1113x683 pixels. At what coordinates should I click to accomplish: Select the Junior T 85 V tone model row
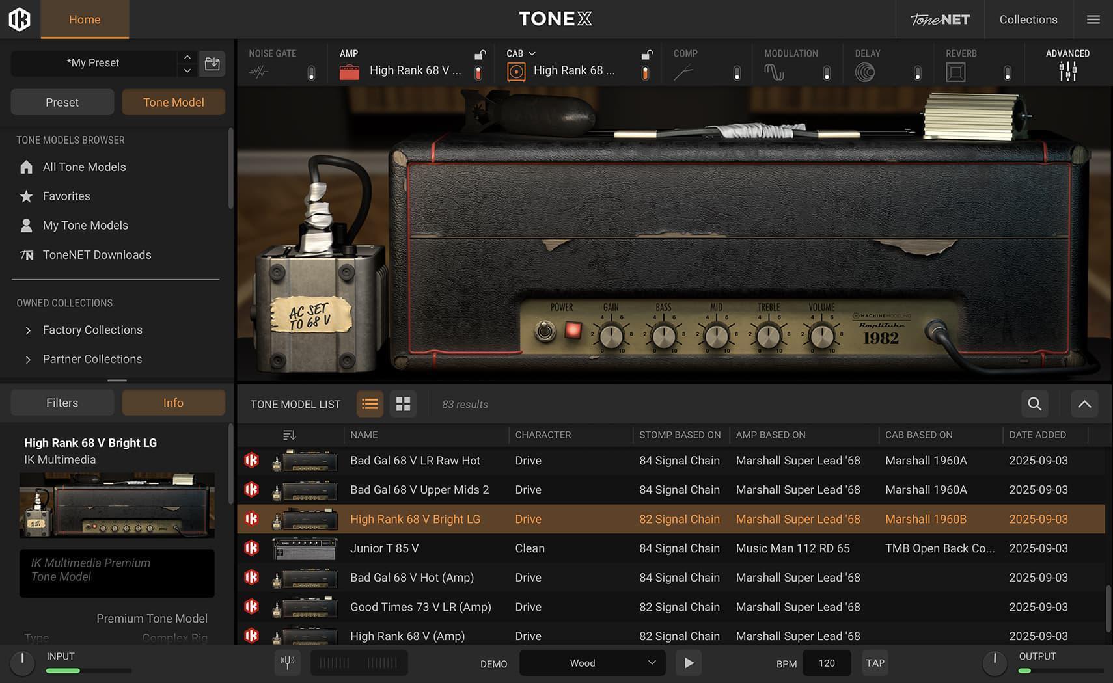(384, 548)
